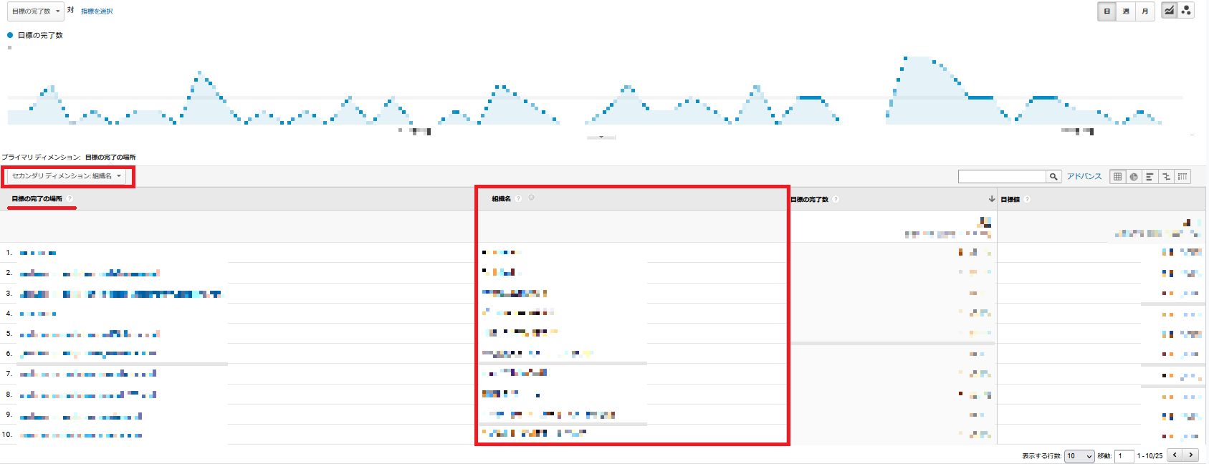1209x464 pixels.
Task: Set graph interval to 日 (day)
Action: tap(1107, 11)
